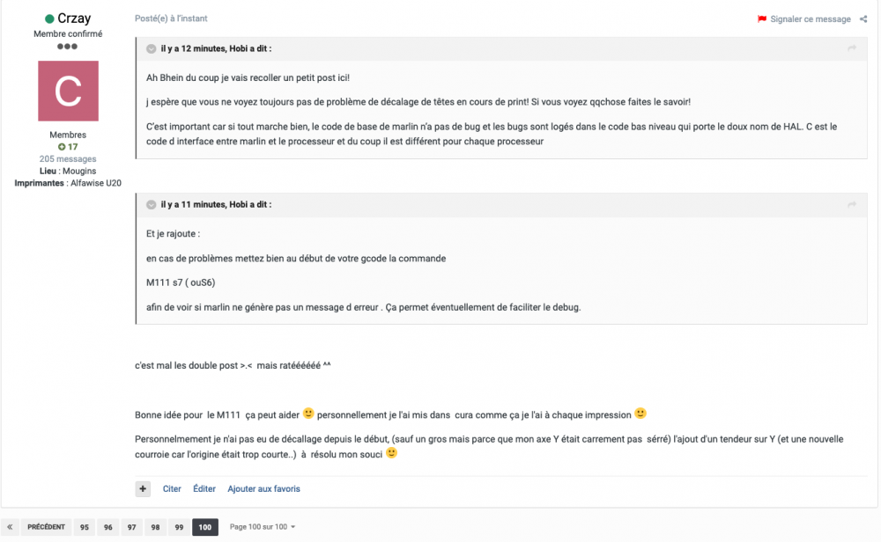
Task: Go to first page double arrow
Action: pos(11,527)
